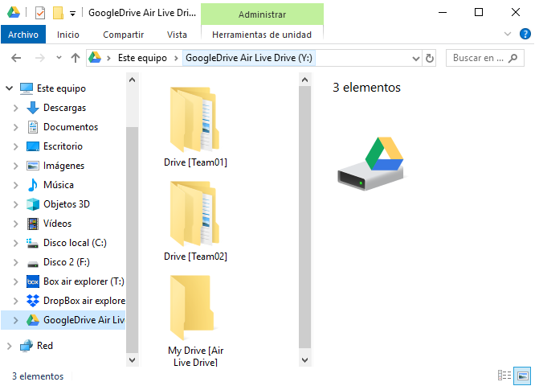Open Red network in navigation pane
The image size is (535, 386).
(45, 346)
